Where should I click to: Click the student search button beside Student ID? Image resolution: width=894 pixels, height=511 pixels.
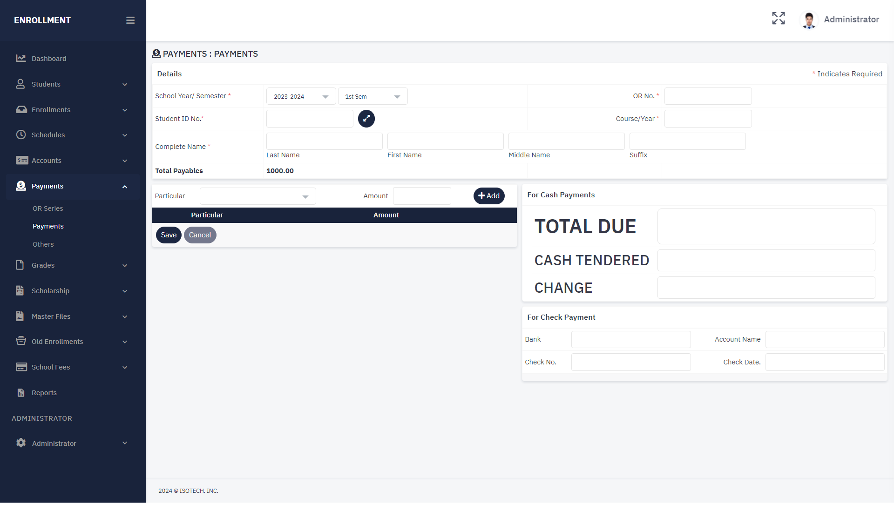(x=366, y=119)
